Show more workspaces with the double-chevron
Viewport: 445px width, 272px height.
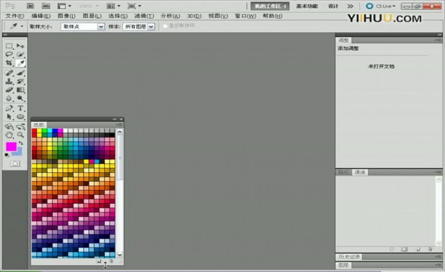pyautogui.click(x=350, y=6)
